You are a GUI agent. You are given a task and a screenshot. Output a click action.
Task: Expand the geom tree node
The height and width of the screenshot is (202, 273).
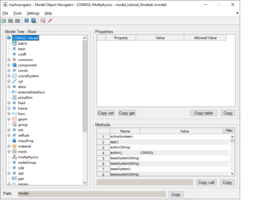(x=9, y=119)
